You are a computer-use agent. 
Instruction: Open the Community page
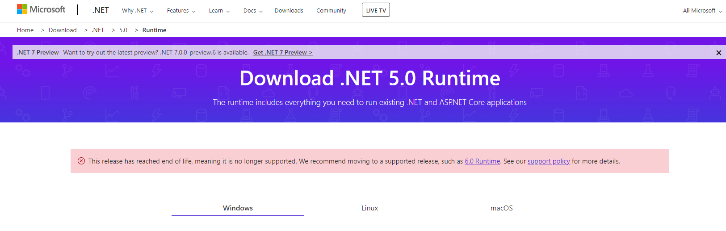click(x=331, y=11)
